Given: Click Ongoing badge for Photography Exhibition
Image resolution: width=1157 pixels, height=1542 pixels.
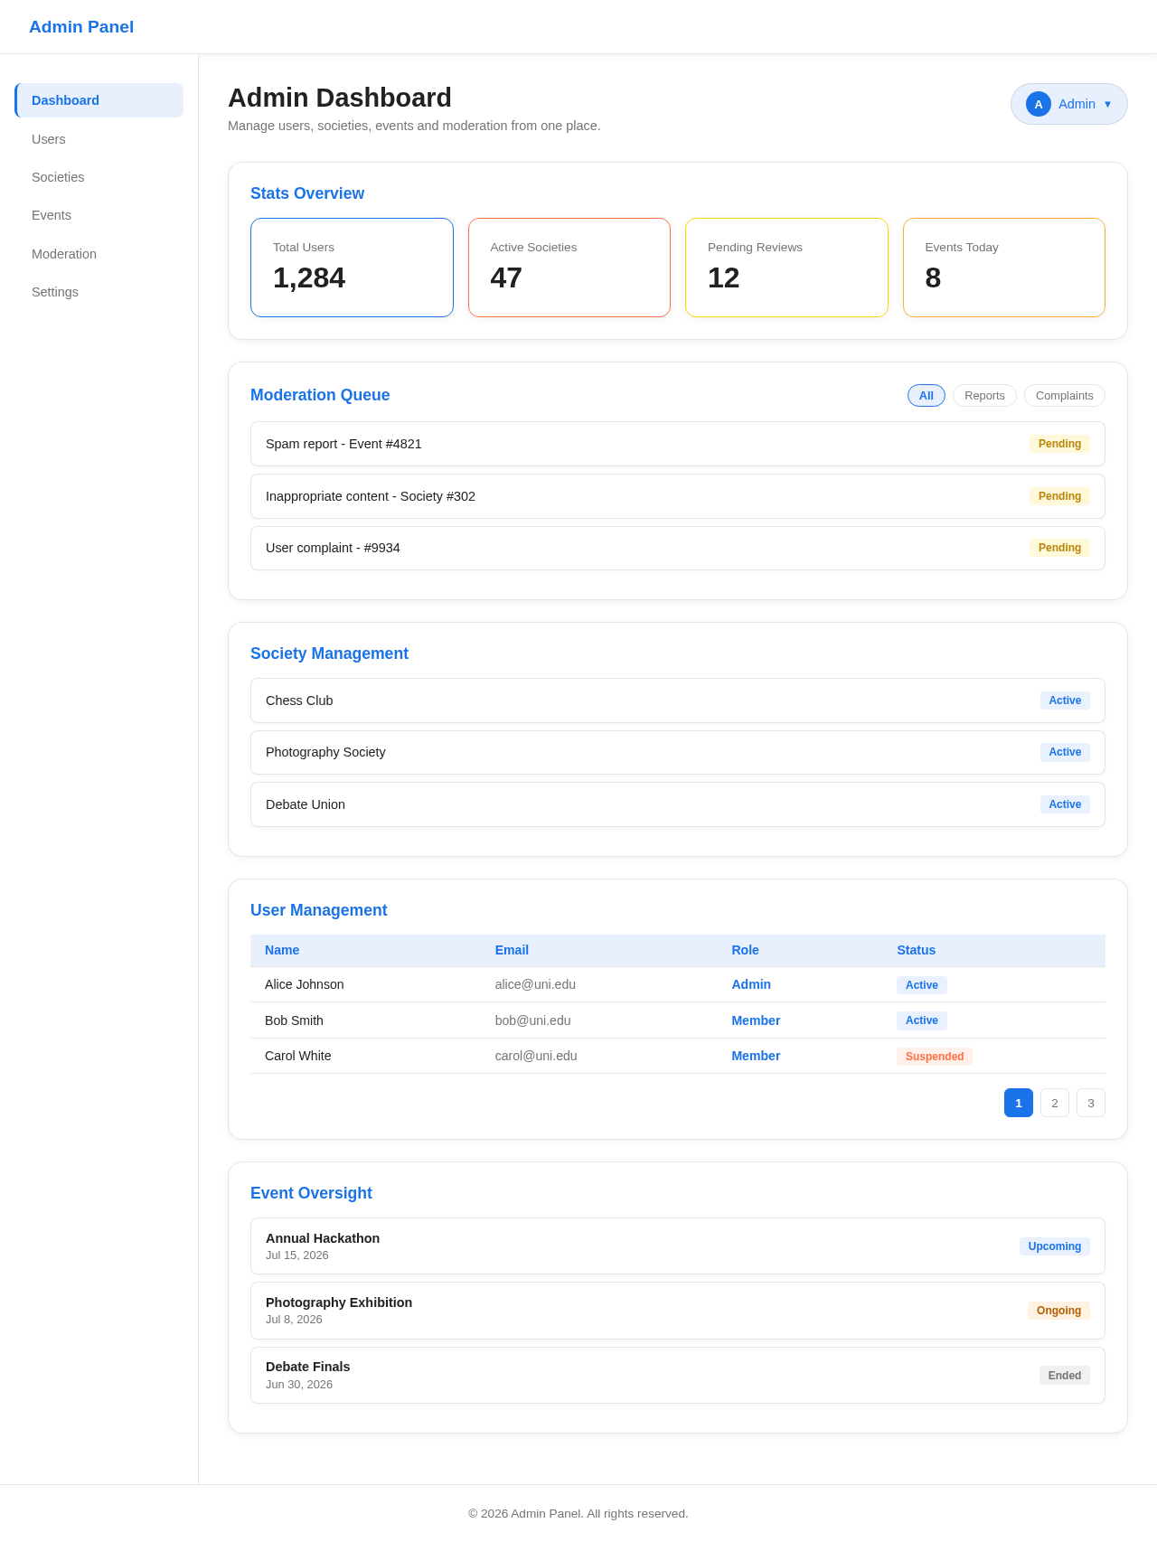Looking at the screenshot, I should 1058,1311.
